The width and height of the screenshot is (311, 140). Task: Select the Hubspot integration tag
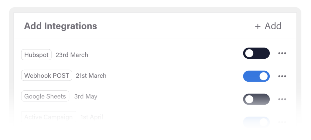pos(36,55)
